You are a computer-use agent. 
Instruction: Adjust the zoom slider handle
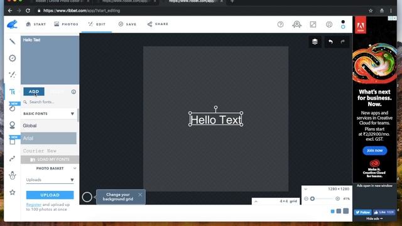pos(312,198)
